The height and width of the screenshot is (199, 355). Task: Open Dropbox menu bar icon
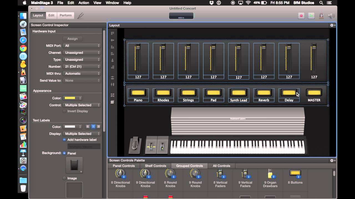coord(212,3)
